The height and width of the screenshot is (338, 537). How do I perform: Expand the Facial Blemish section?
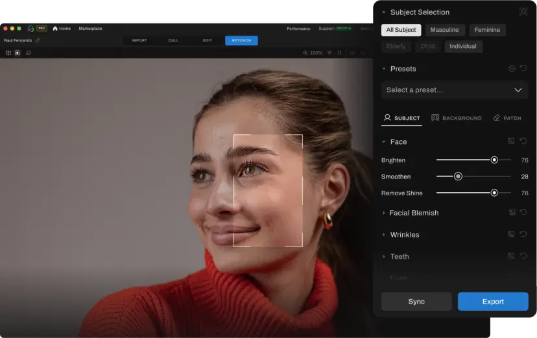click(x=383, y=213)
